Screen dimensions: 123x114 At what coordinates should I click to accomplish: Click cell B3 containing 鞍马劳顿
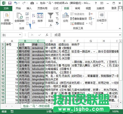(x=25, y=52)
